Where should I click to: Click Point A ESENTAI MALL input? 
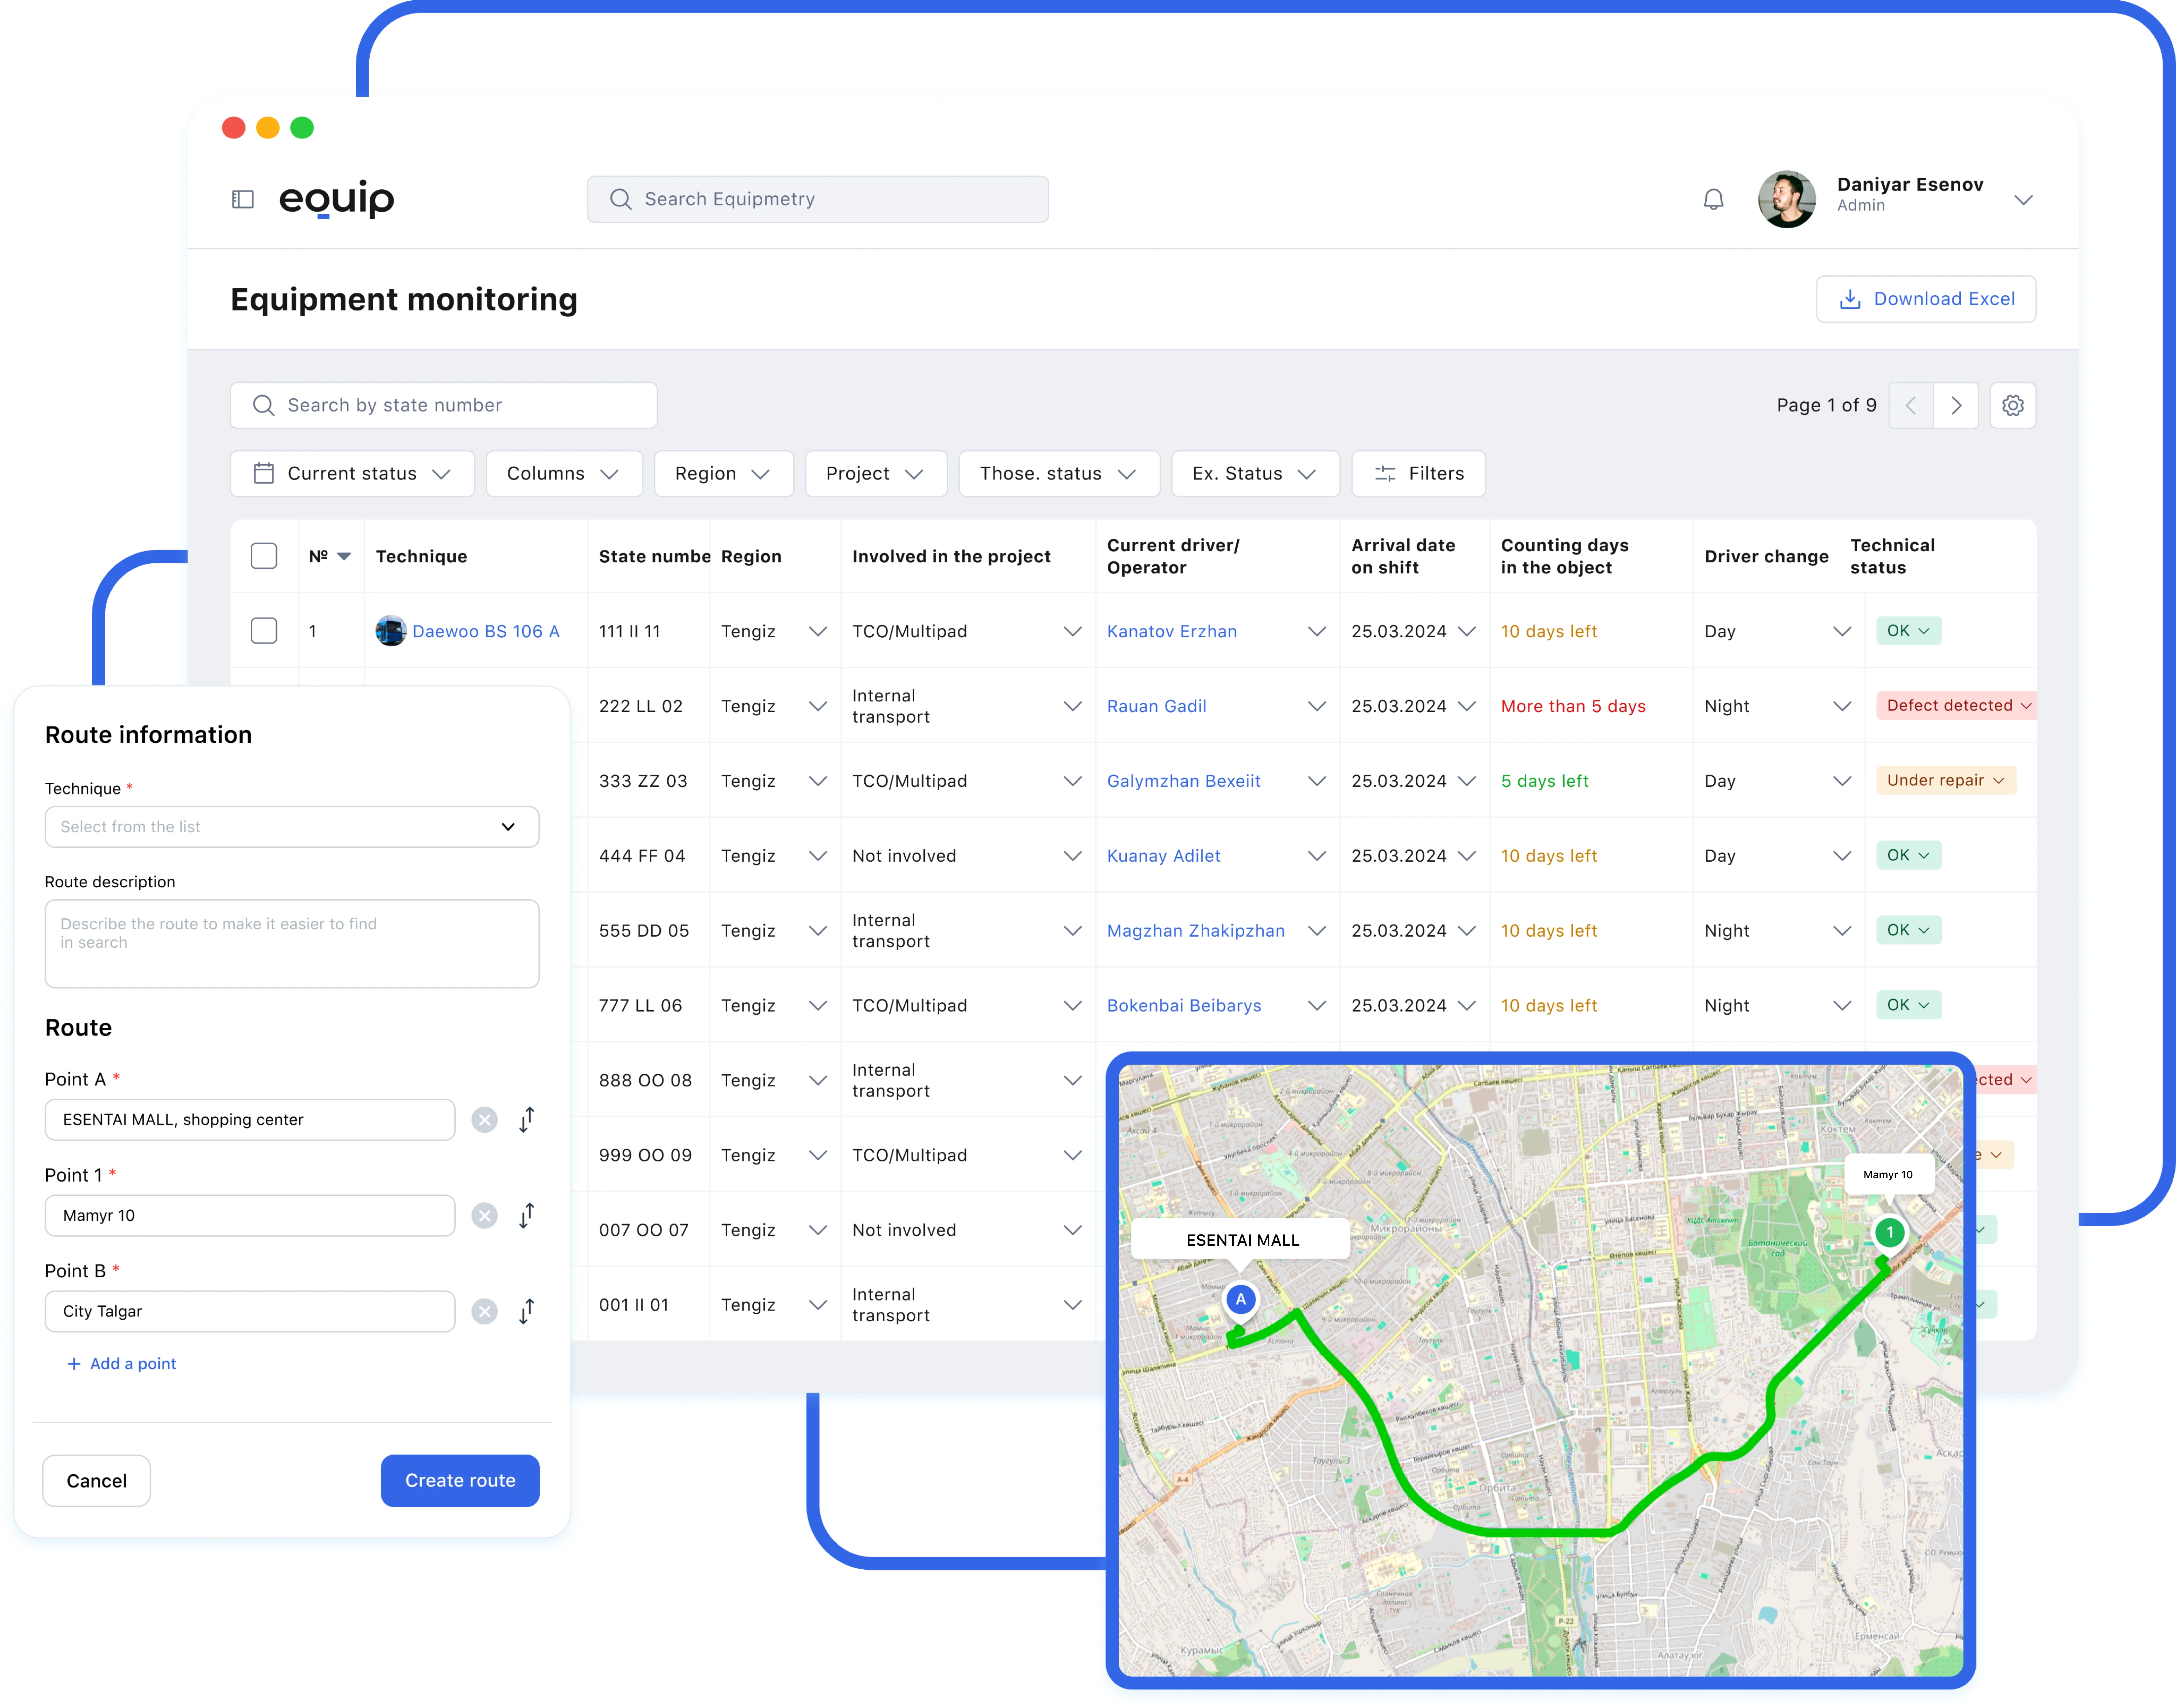(x=250, y=1120)
